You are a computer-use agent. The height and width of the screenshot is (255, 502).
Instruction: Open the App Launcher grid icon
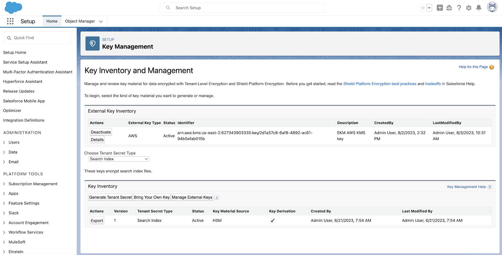pyautogui.click(x=10, y=21)
